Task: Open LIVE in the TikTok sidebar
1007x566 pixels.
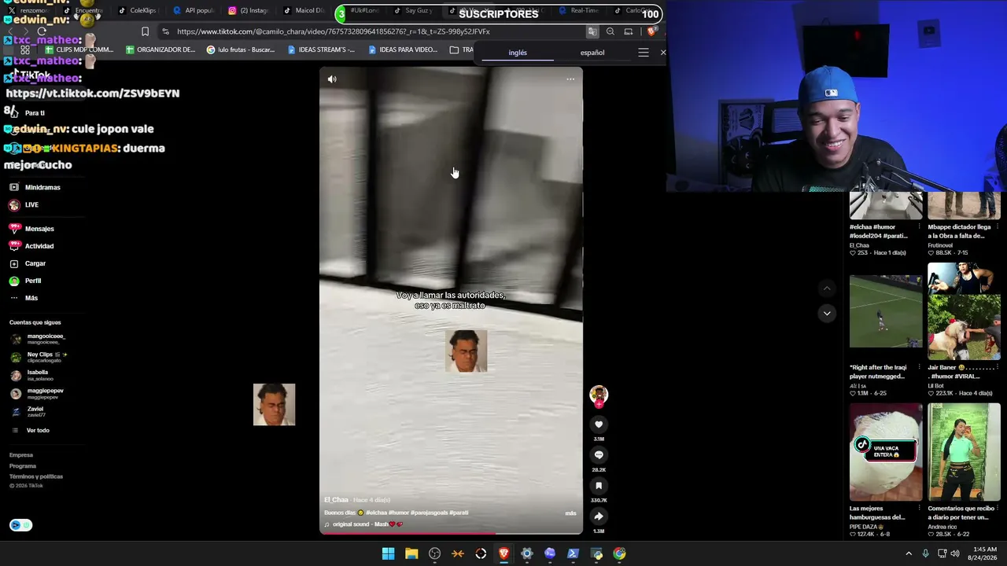Action: (x=24, y=205)
